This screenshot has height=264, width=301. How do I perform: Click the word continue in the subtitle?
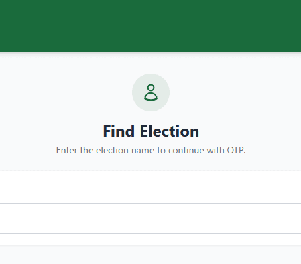(186, 150)
